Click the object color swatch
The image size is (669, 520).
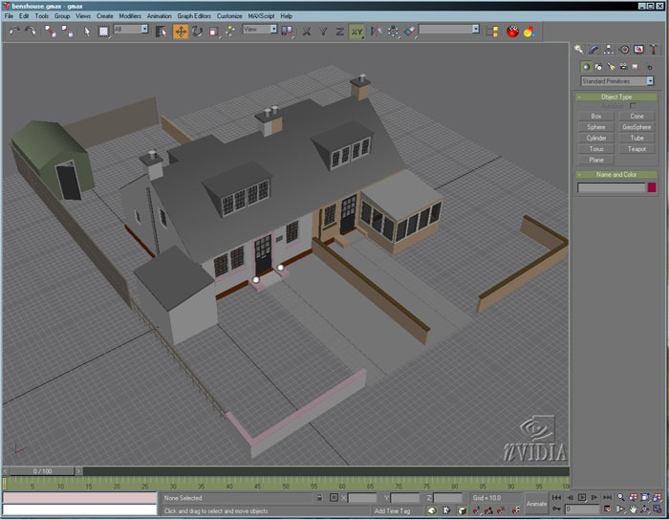[652, 188]
